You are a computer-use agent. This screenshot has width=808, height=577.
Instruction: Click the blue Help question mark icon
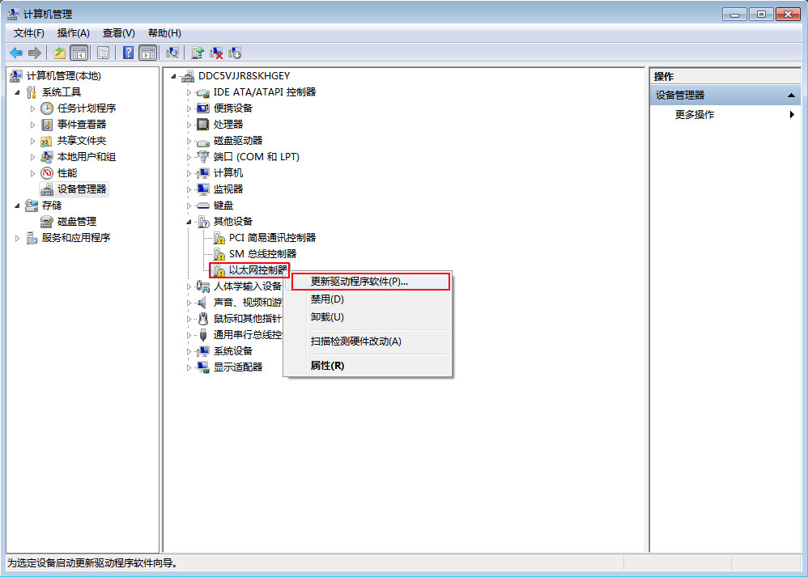[x=128, y=53]
